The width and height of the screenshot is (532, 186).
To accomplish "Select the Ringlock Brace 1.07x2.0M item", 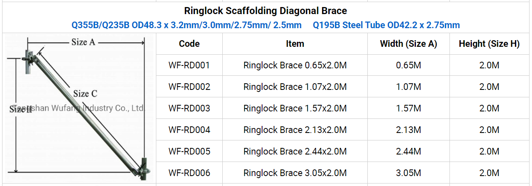I will click(x=295, y=87).
